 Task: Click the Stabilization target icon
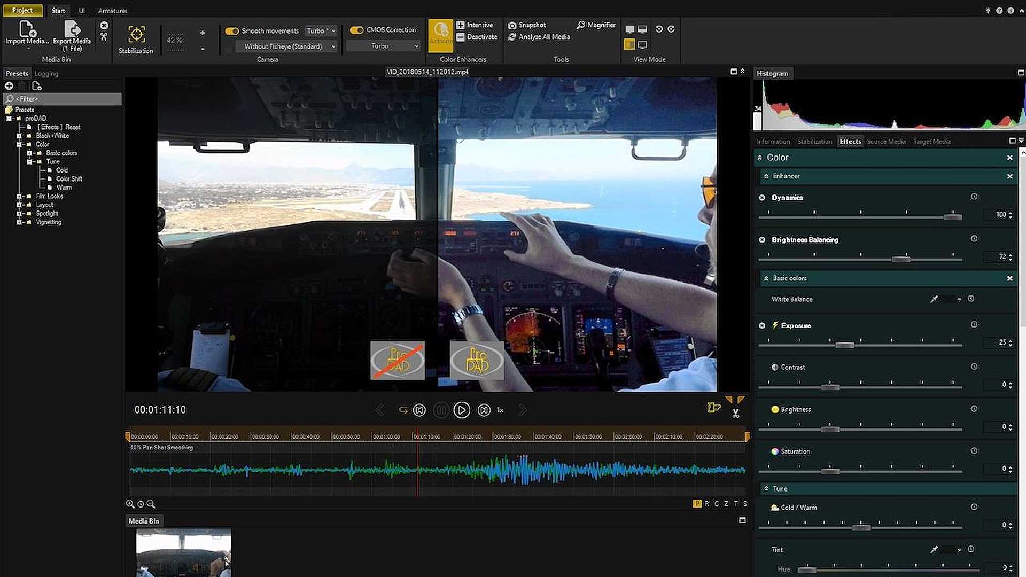(136, 35)
